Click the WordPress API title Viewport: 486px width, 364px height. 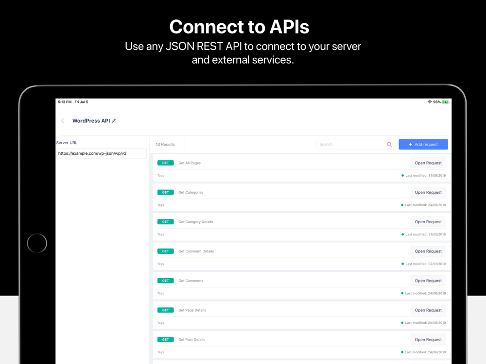pos(91,121)
